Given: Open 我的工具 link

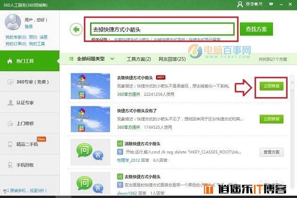Looking at the screenshot, I should [37, 44].
